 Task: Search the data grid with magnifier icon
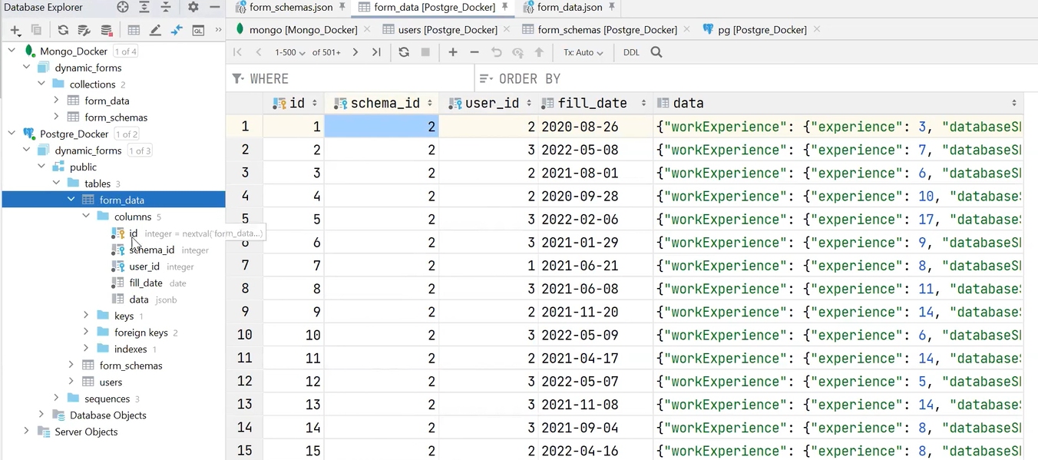click(x=657, y=52)
